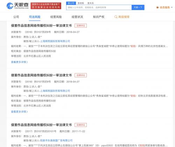Viewport: 175px width, 147px height.
Task: Select case number text (2017) 京0107民初20101号
Action: click(40, 131)
